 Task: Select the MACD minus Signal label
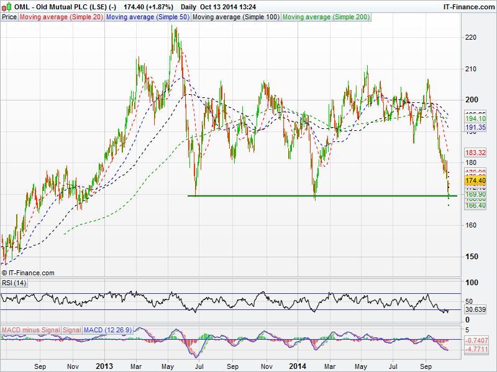click(30, 329)
